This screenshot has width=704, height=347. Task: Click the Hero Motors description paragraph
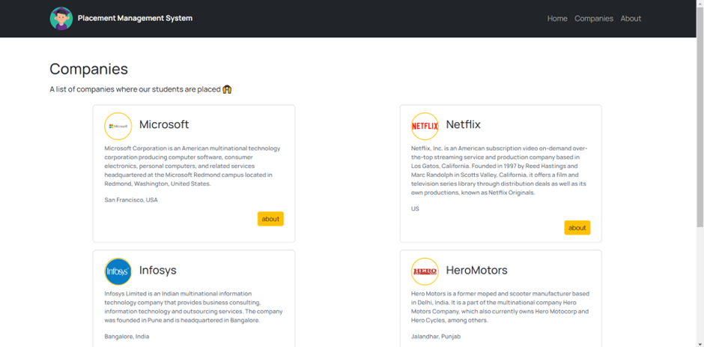tap(500, 307)
